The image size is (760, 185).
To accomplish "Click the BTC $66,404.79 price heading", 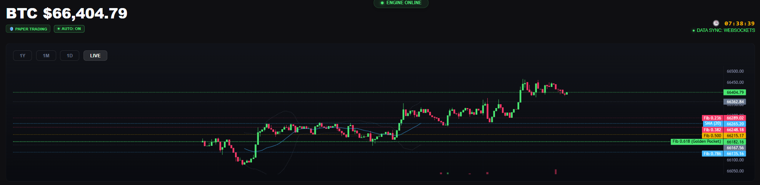I will [67, 13].
